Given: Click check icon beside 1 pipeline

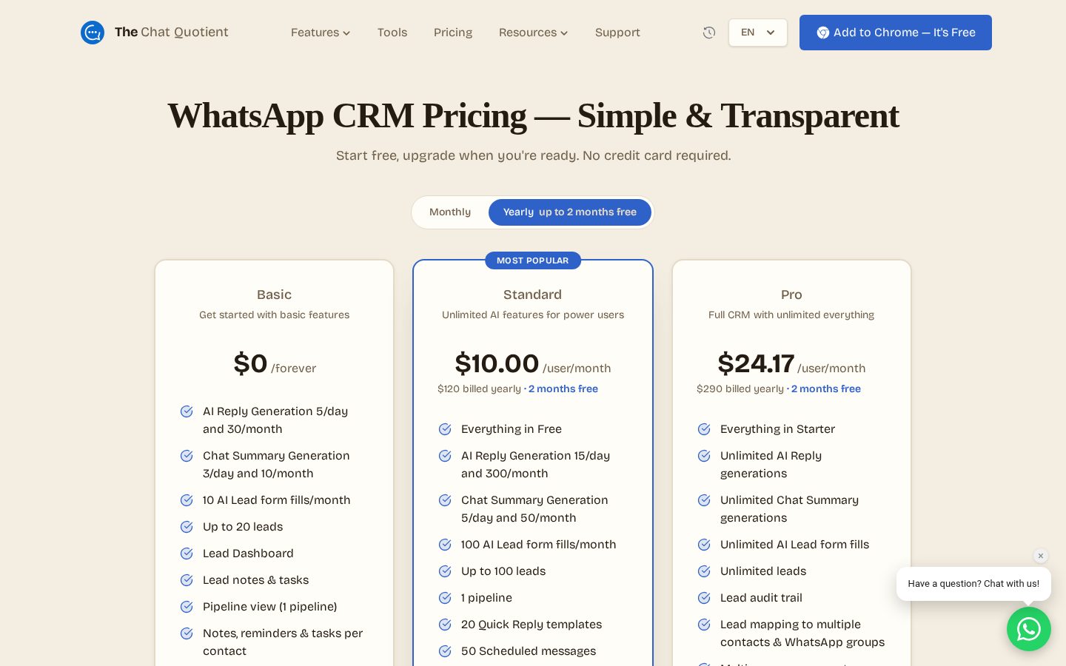Looking at the screenshot, I should point(445,598).
